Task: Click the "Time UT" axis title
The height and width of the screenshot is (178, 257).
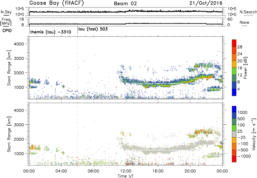Action: tap(126, 176)
